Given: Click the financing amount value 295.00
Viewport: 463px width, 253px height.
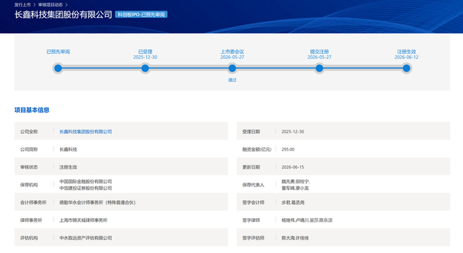Looking at the screenshot, I should tap(288, 149).
